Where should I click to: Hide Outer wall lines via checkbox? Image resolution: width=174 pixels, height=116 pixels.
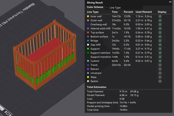pyautogui.click(x=160, y=20)
